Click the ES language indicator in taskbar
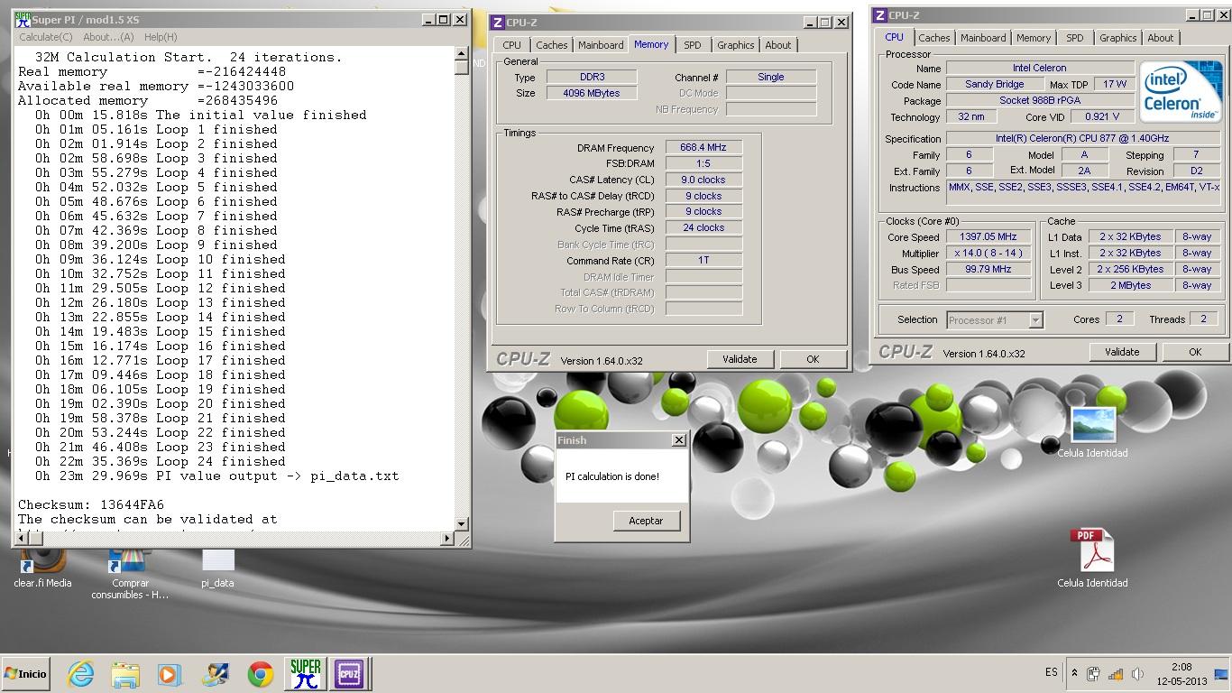This screenshot has width=1232, height=693. tap(1052, 672)
